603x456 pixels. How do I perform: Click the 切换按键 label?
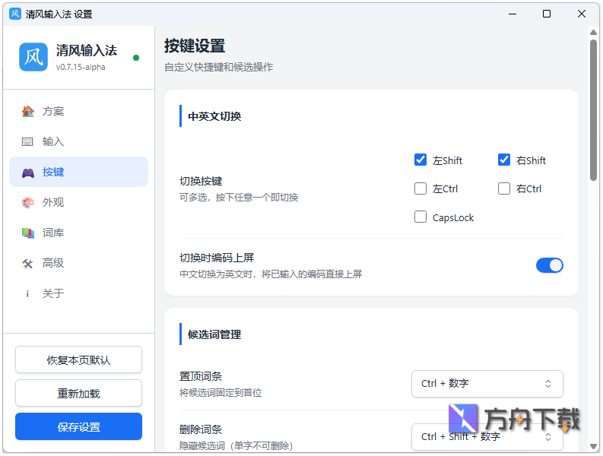pos(201,181)
